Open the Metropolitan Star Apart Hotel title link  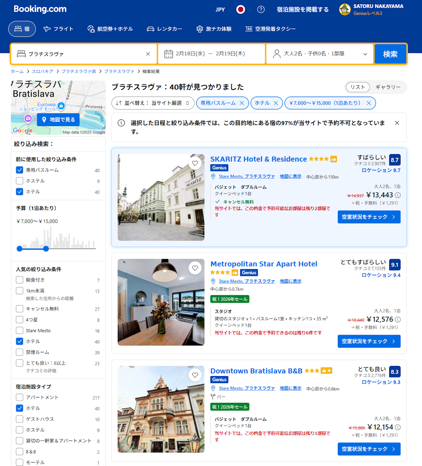pyautogui.click(x=264, y=264)
